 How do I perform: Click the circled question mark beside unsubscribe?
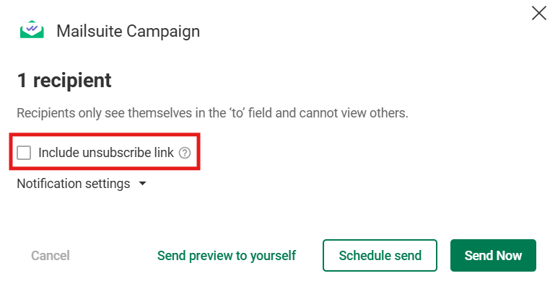click(x=185, y=153)
